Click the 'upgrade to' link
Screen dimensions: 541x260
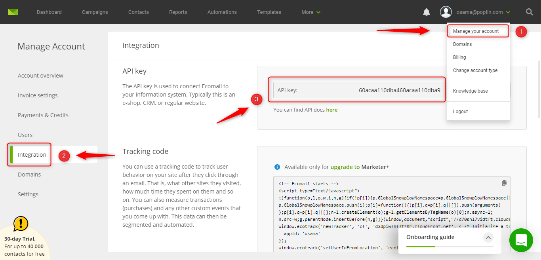pos(345,167)
